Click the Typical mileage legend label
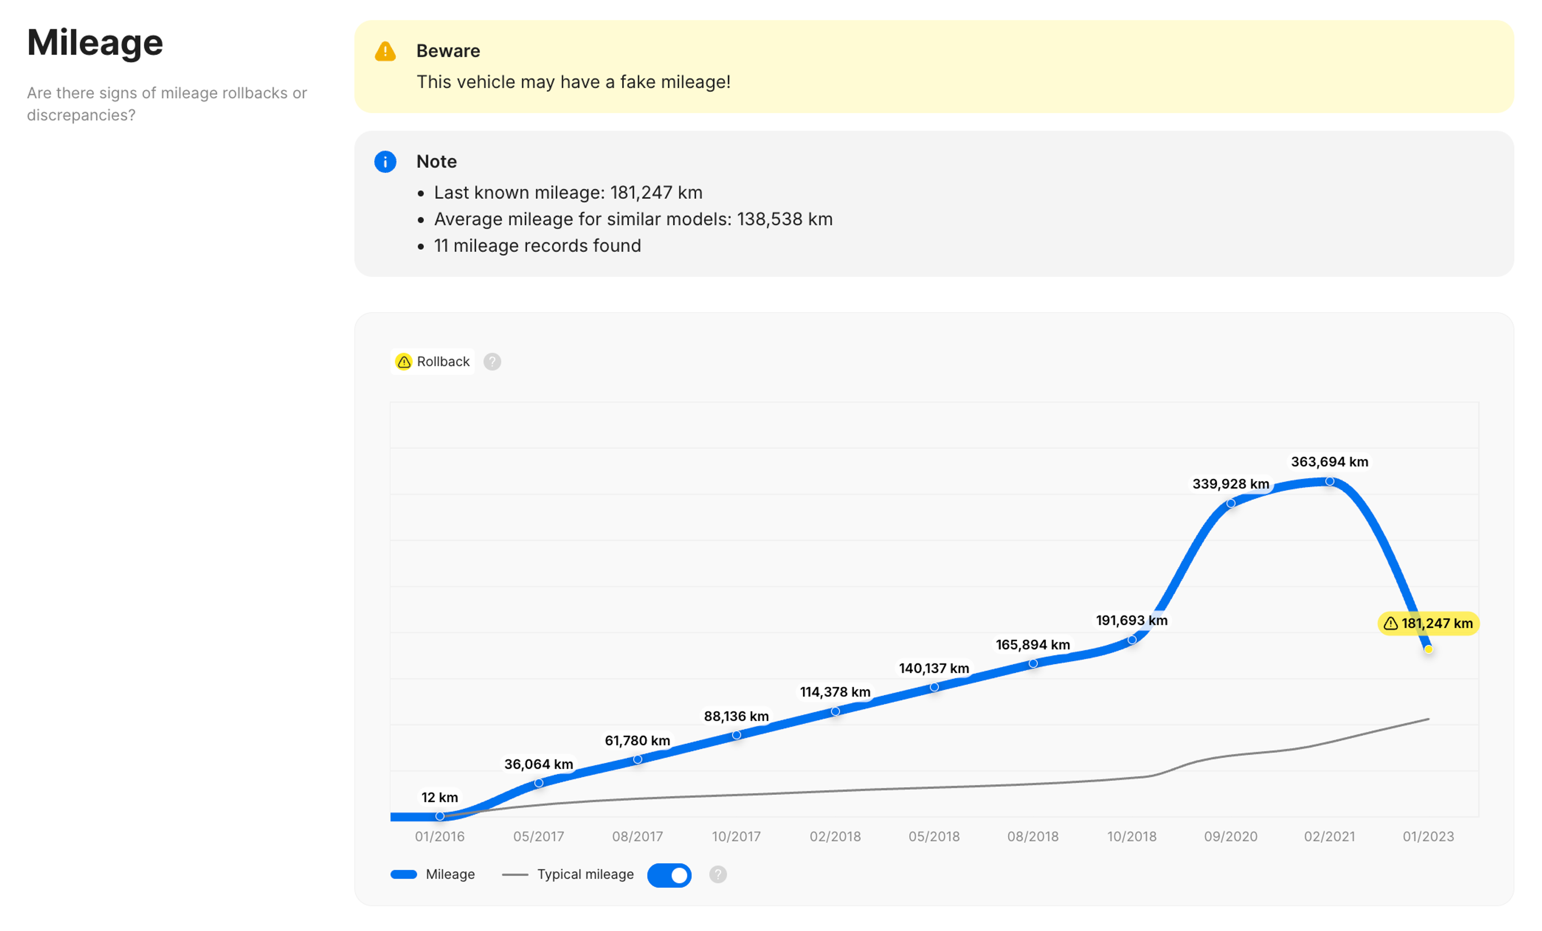 click(585, 874)
